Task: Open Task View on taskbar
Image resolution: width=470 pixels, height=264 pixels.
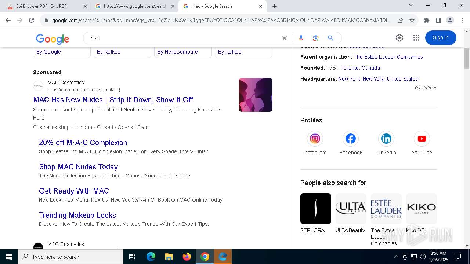Action: click(x=132, y=257)
